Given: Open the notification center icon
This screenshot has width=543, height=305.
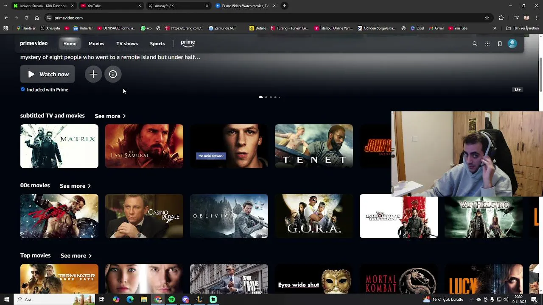Looking at the screenshot, I should pos(534,299).
